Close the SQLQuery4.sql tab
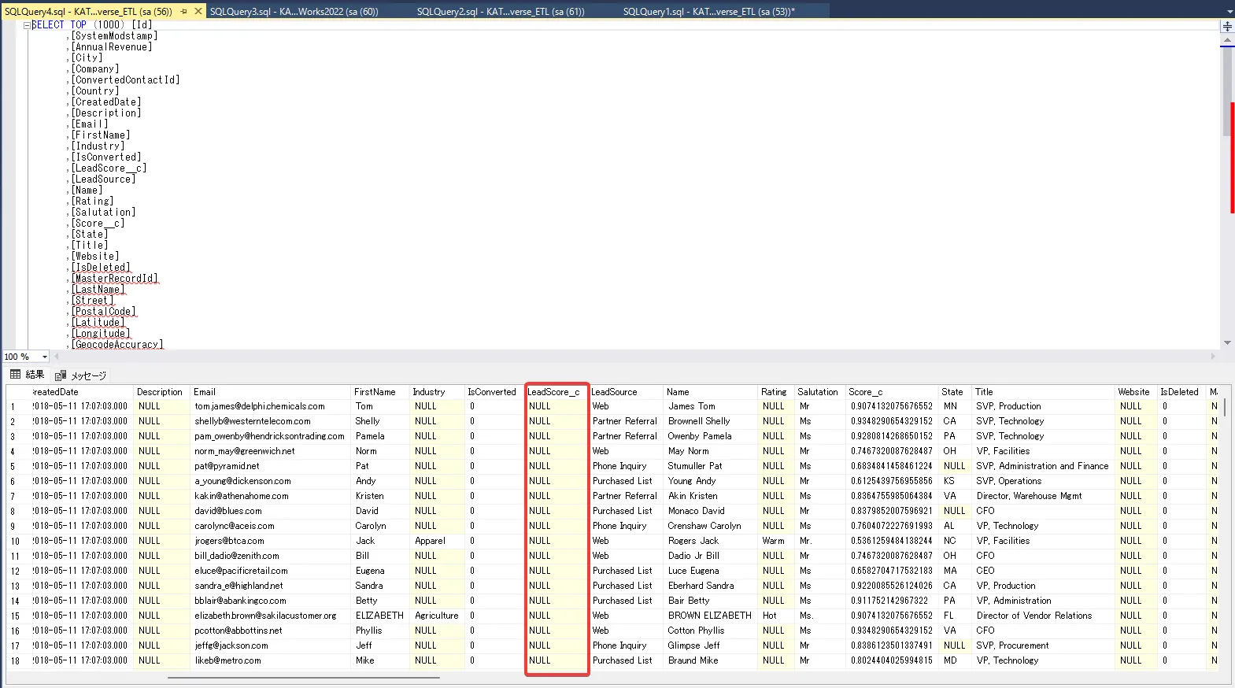 coord(198,12)
